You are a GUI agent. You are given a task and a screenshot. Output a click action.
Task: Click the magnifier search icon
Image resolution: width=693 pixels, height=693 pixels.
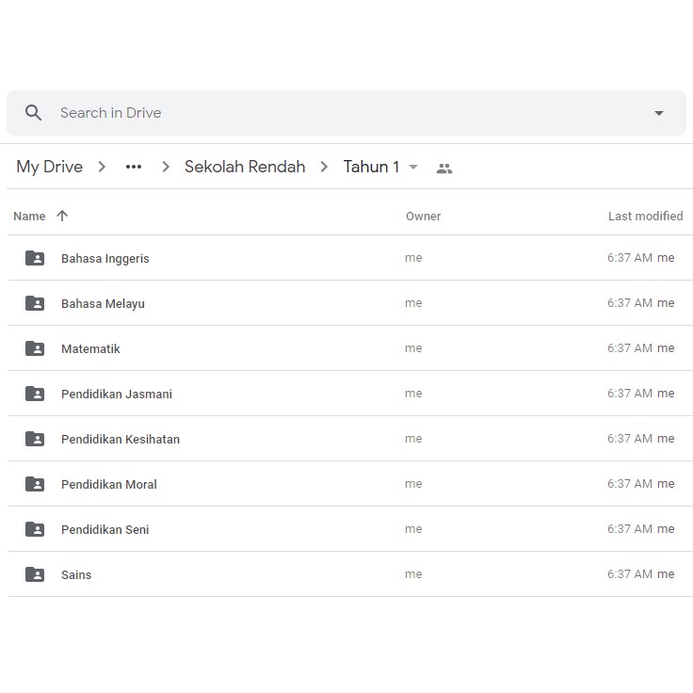pos(34,113)
